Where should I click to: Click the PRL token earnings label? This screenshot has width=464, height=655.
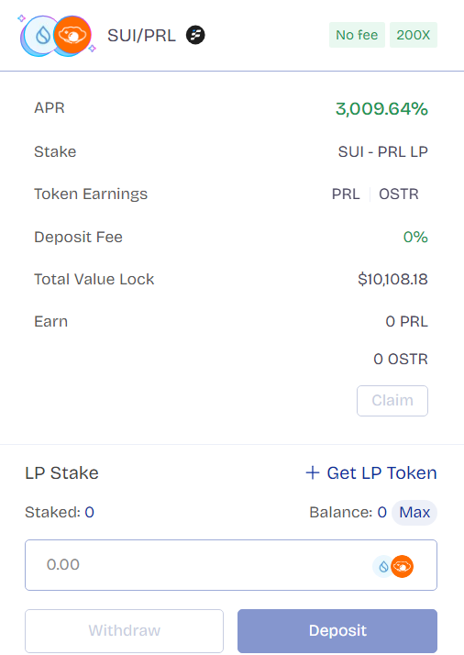pyautogui.click(x=346, y=194)
